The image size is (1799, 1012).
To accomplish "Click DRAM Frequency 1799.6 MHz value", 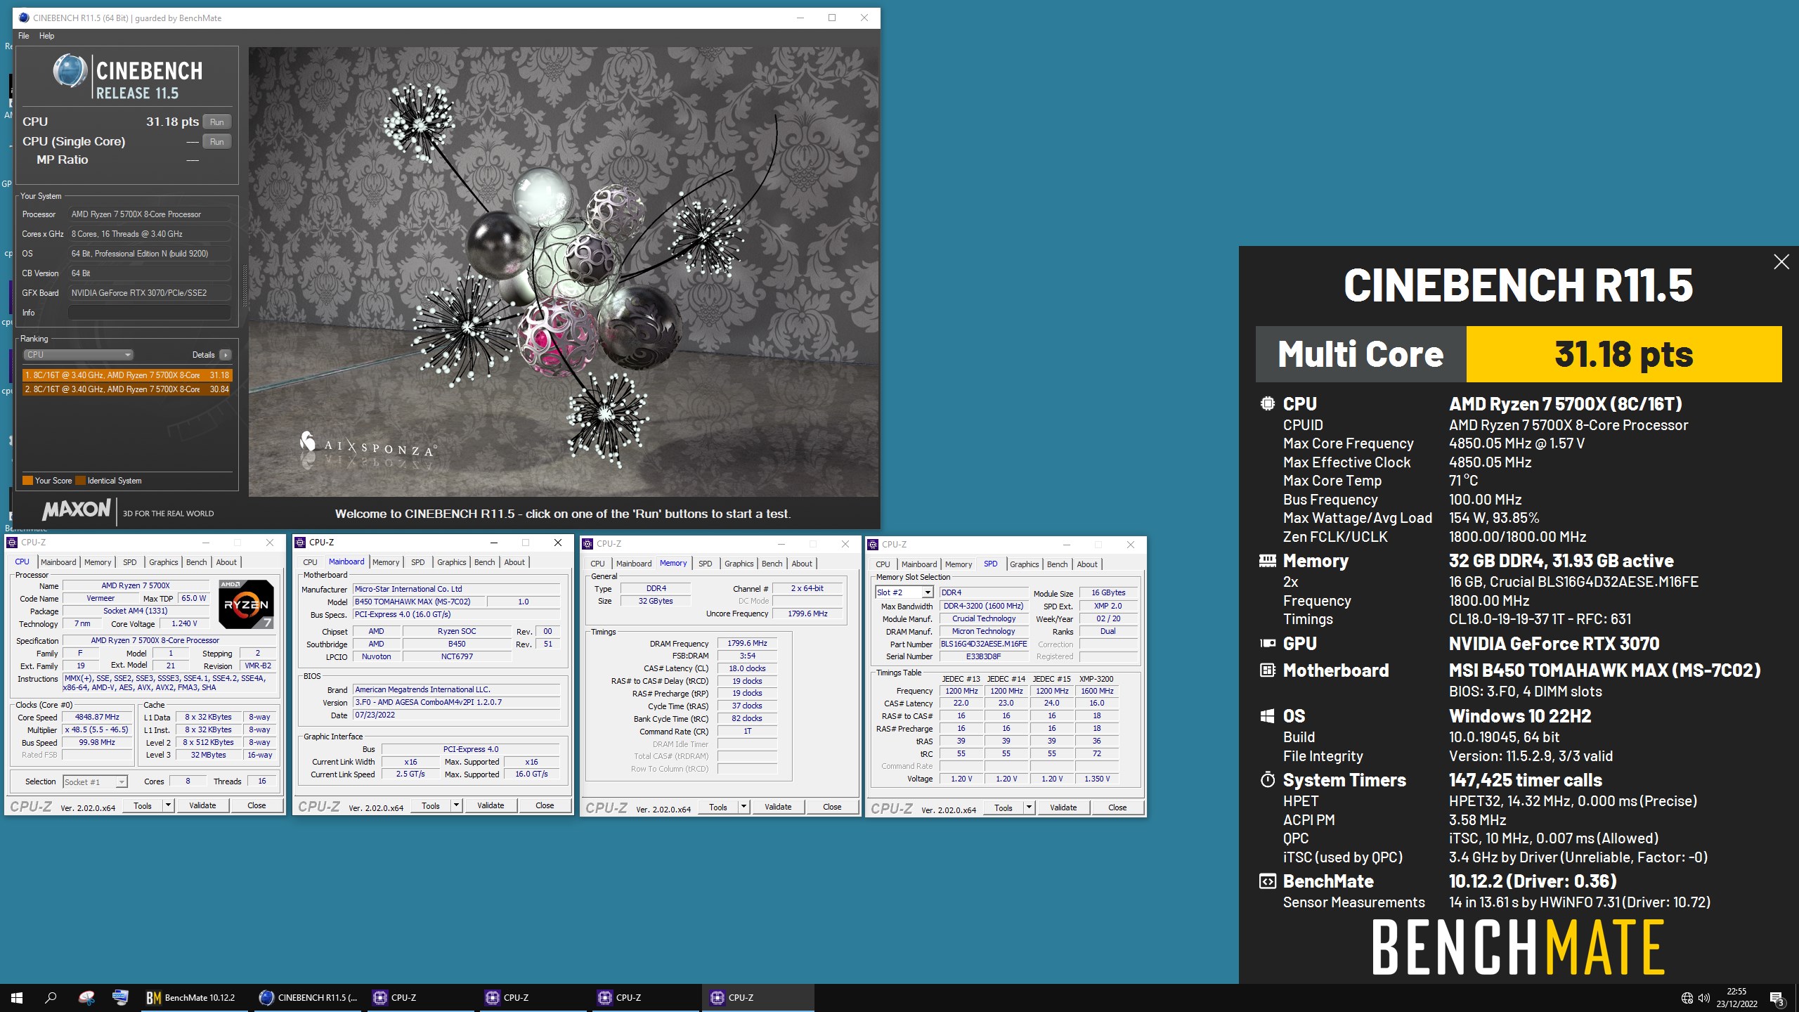I will tap(747, 644).
